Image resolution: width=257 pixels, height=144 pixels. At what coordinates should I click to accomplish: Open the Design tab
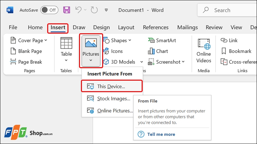[x=102, y=28]
